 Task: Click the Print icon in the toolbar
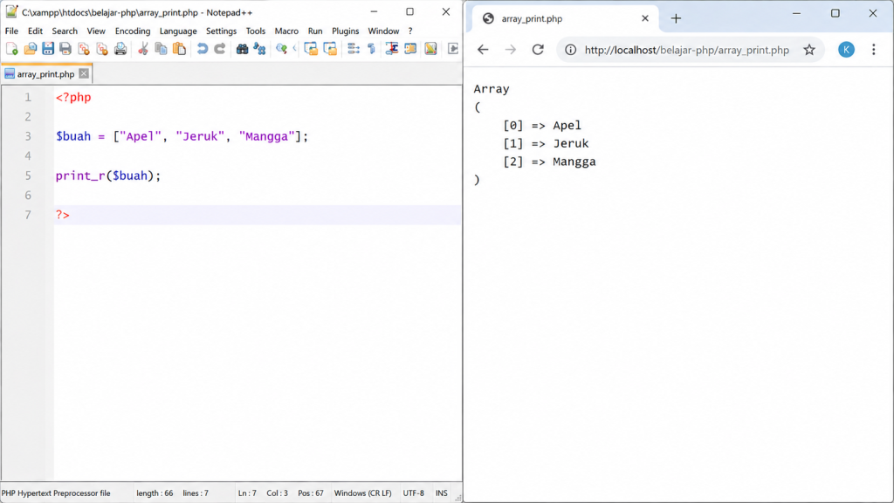click(x=120, y=49)
